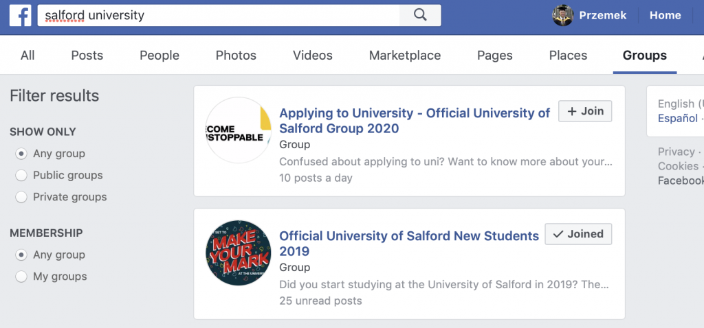Select Any group under Show Only
704x328 pixels.
(x=21, y=154)
